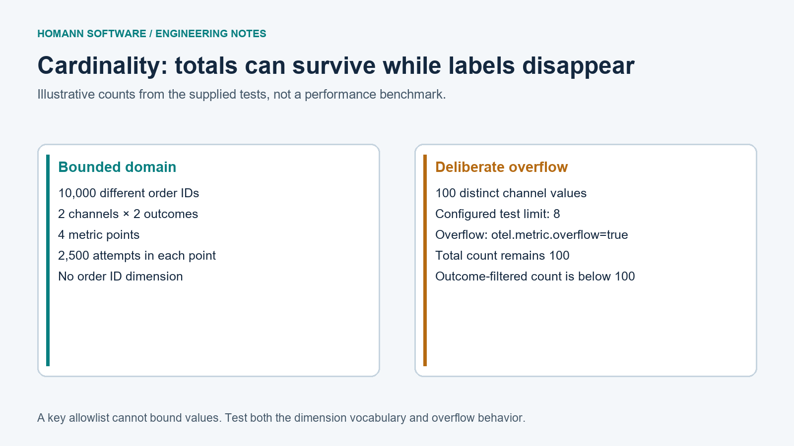
Task: Select the orange accent bar of overflow card
Action: [425, 260]
